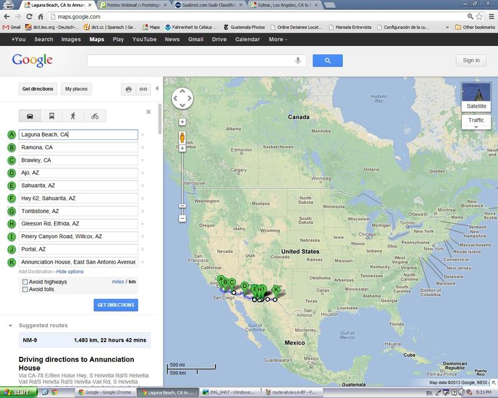Viewport: 498px width, 398px height.
Task: Bookmark this page with the star icon
Action: (x=479, y=17)
